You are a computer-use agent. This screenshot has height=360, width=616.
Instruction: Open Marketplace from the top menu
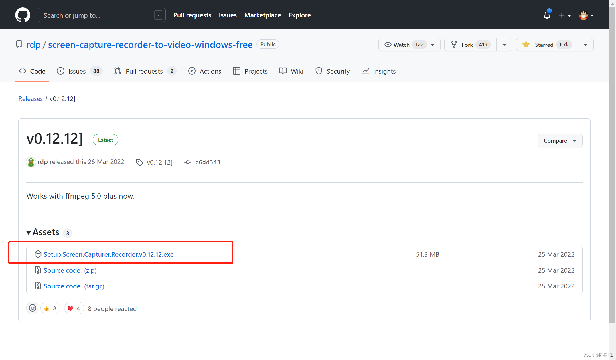[x=262, y=15]
